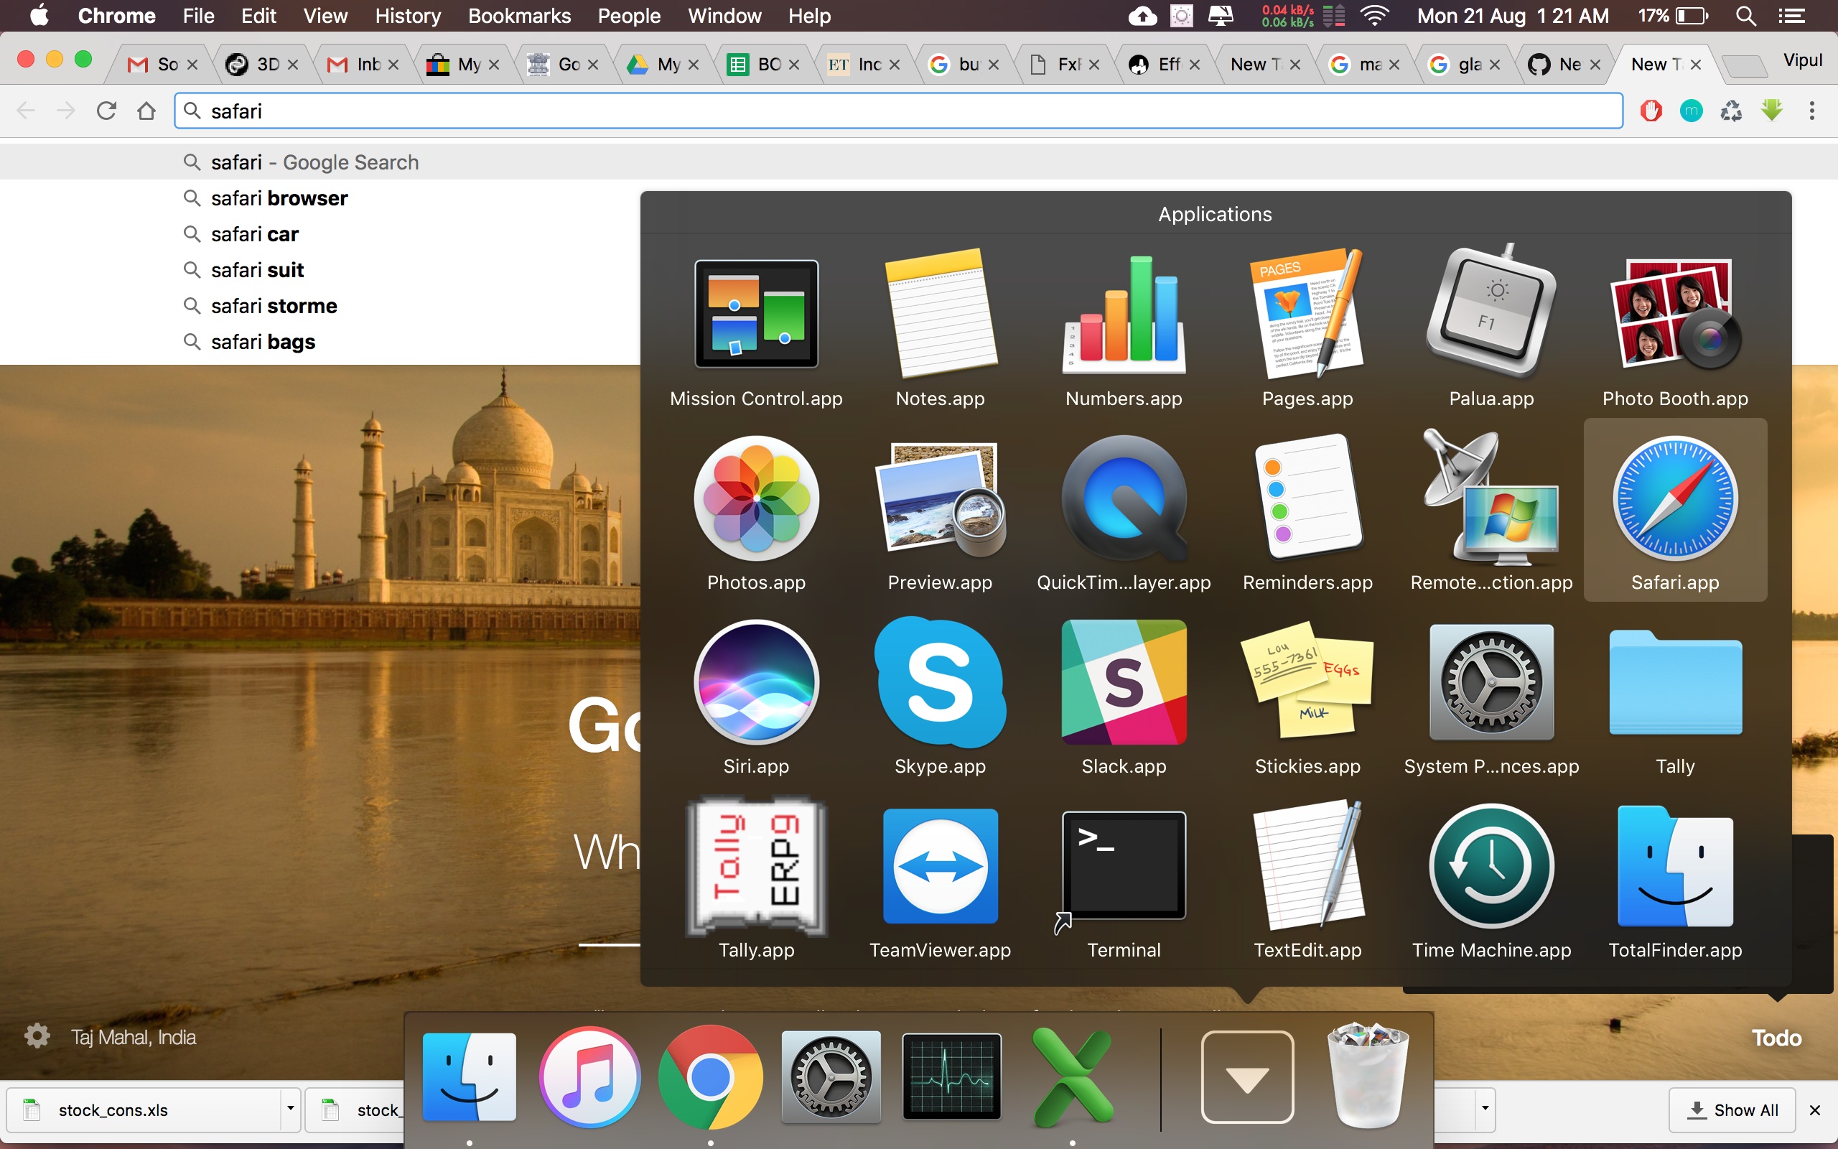Open Pages.app icon
This screenshot has width=1838, height=1149.
point(1308,315)
